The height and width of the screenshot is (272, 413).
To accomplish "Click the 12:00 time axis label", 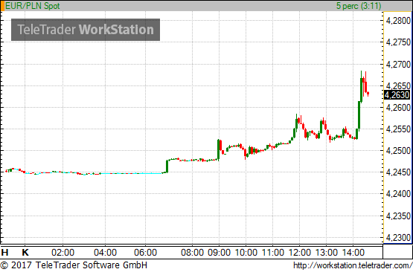I will click(300, 253).
